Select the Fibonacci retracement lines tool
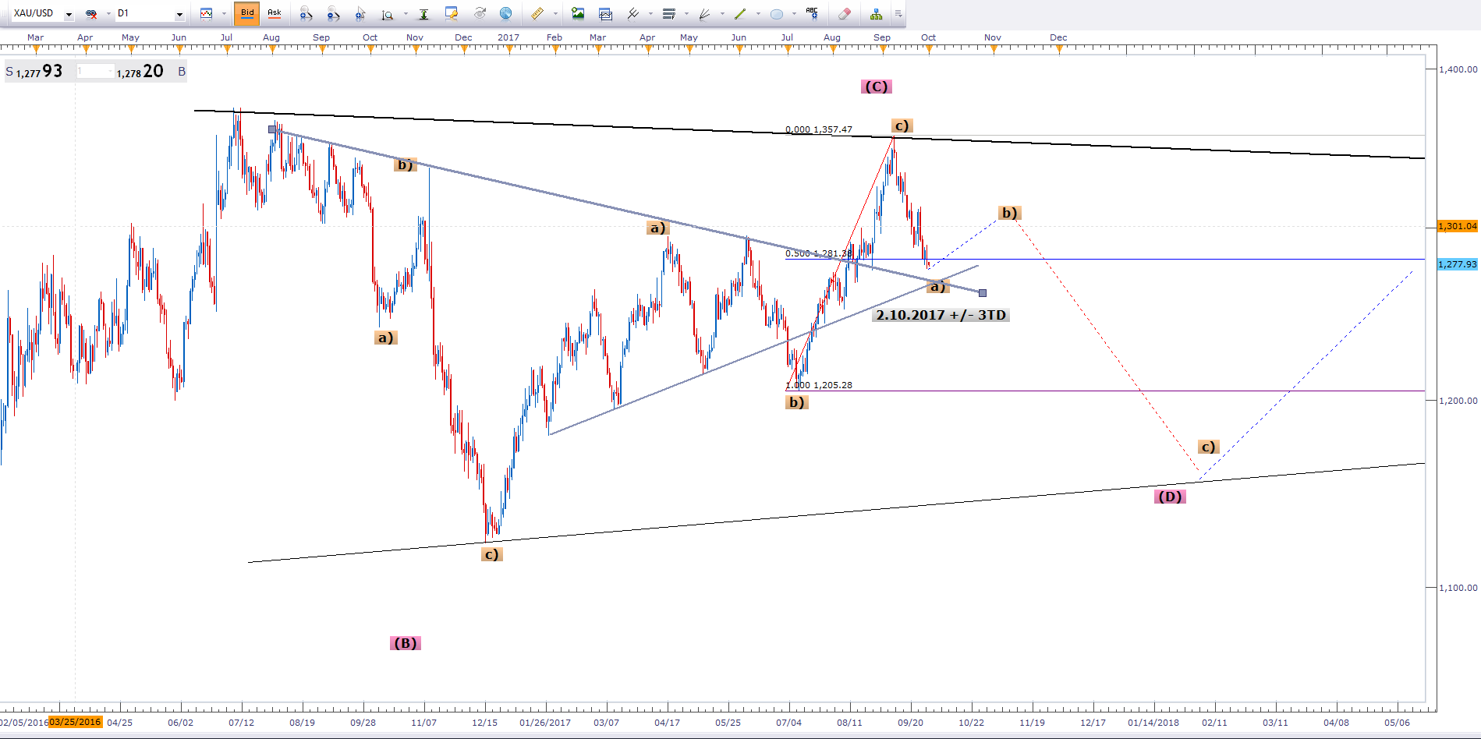 (x=668, y=13)
